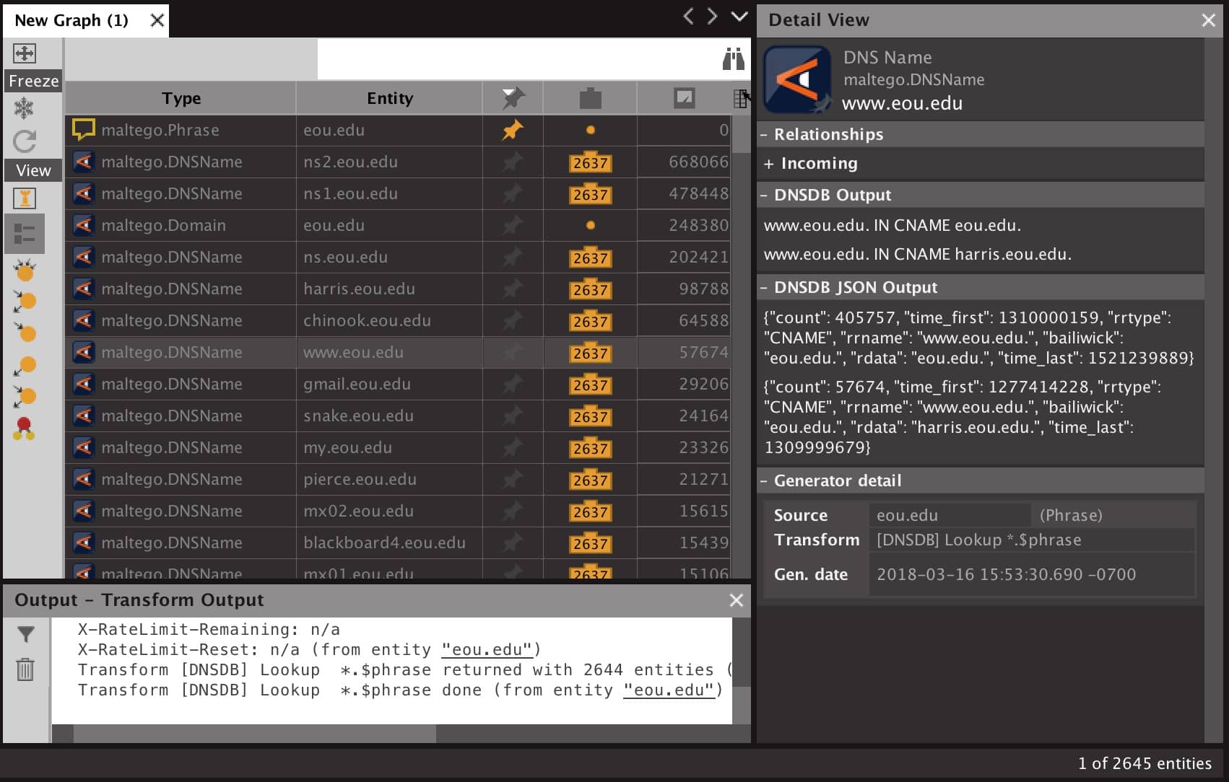This screenshot has height=782, width=1229.
Task: Toggle the pin for the eou.edu phrase row
Action: coord(512,130)
